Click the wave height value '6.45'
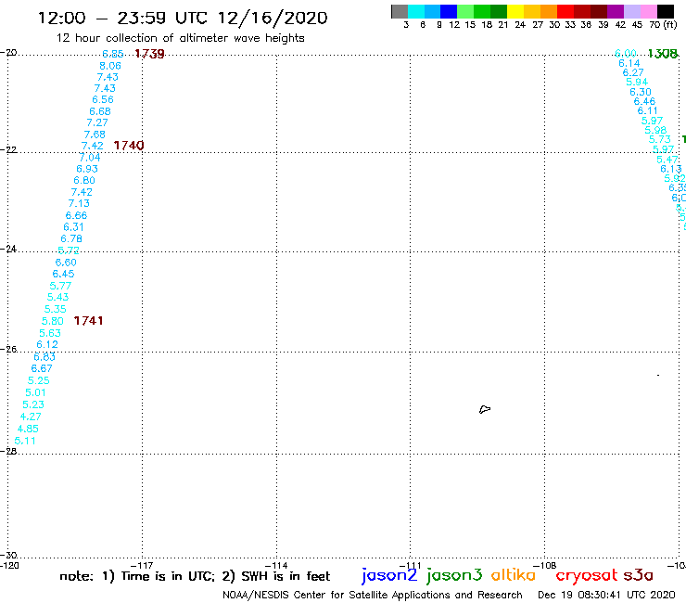The image size is (686, 603). point(63,274)
